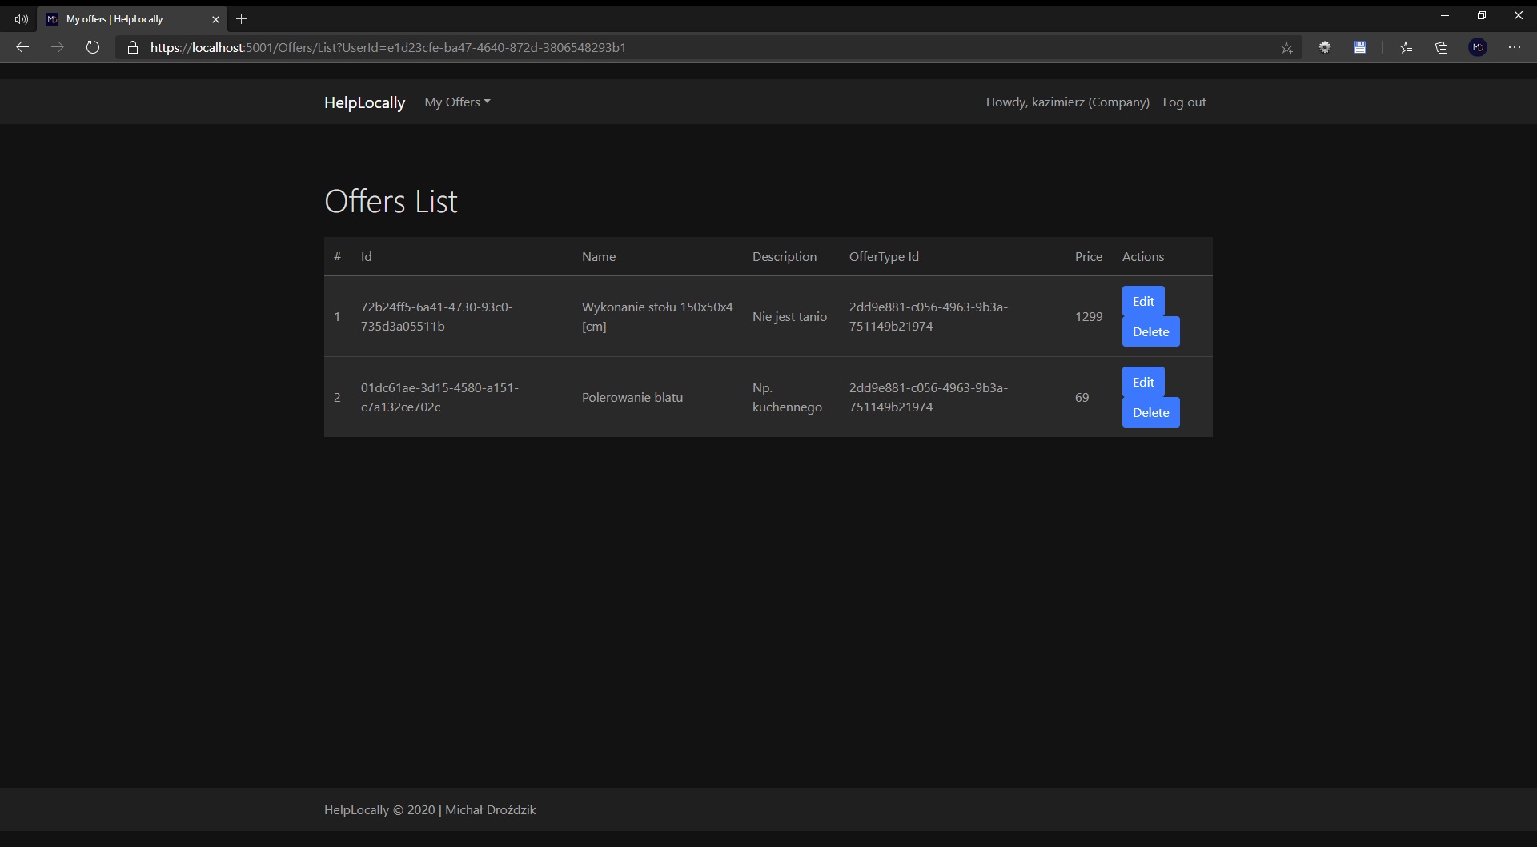Screen dimensions: 1537x847
Task: Click the price value 1299
Action: pos(1089,316)
